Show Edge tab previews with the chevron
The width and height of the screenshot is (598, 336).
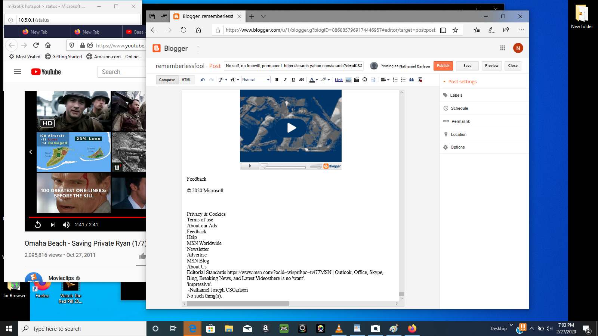[263, 16]
